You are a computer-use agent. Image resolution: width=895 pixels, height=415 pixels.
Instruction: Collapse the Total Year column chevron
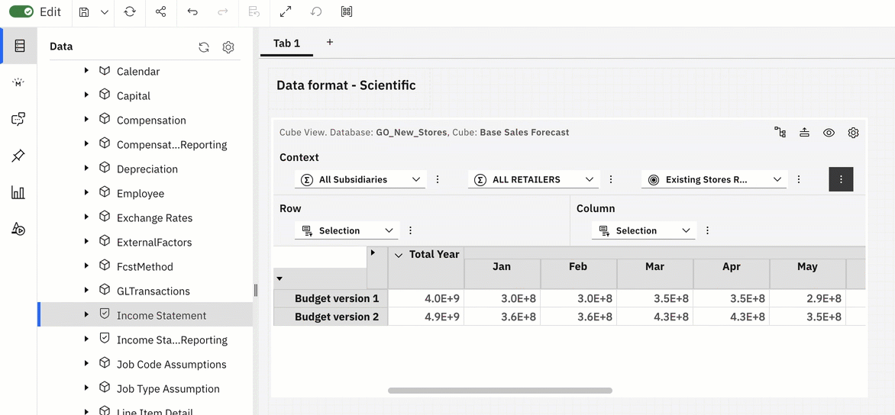[399, 255]
